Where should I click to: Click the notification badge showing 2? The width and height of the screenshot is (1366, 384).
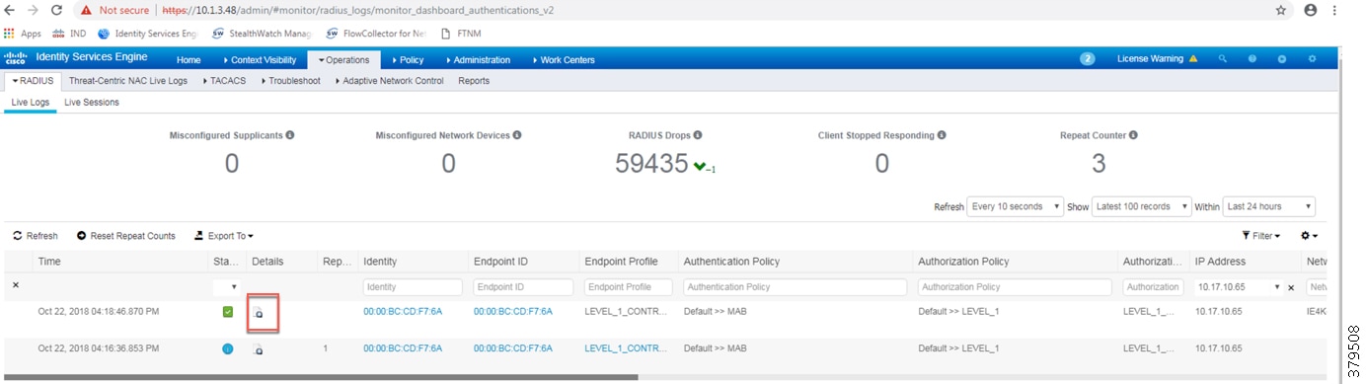1088,59
